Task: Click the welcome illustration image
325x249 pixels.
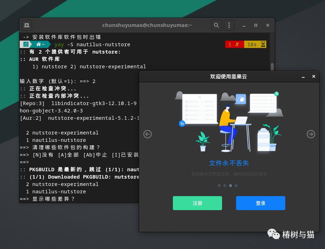Action: click(229, 122)
